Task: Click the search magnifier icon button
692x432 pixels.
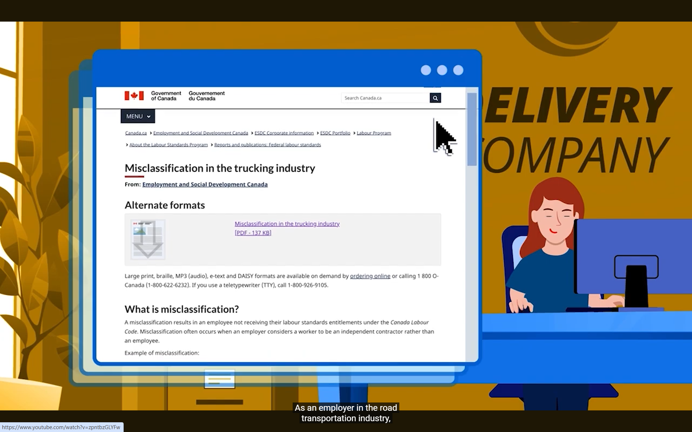Action: tap(435, 98)
